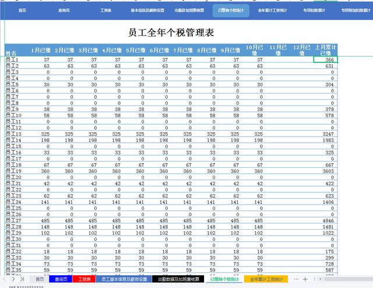The height and width of the screenshot is (288, 373).
Task: Switch to the blue 查询页 sheet tab
Action: tap(61, 279)
